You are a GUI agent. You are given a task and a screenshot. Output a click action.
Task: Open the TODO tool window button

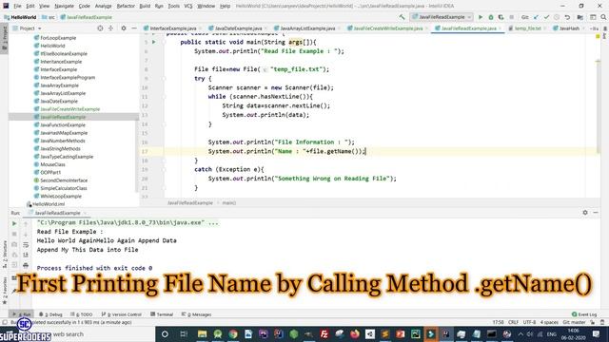pyautogui.click(x=82, y=314)
